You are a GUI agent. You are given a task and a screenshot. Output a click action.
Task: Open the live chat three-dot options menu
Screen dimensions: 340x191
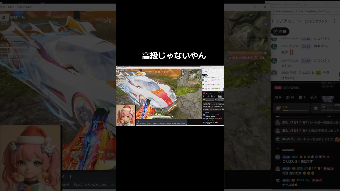(x=335, y=21)
